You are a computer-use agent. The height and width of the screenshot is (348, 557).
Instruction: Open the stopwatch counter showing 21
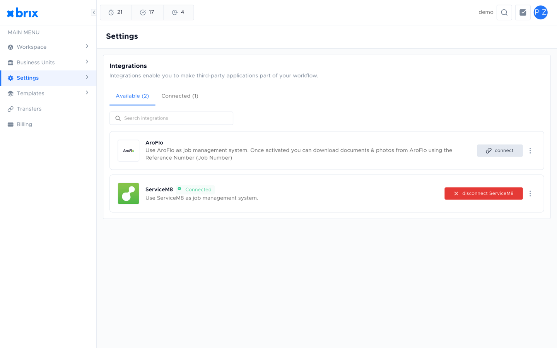pos(116,12)
